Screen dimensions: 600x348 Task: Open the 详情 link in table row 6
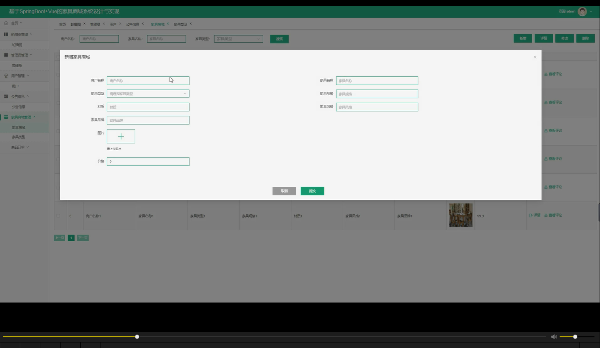coord(535,216)
